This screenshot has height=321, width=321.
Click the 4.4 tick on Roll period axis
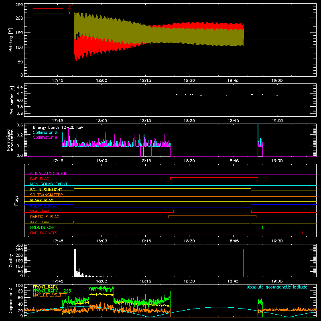click(x=20, y=87)
